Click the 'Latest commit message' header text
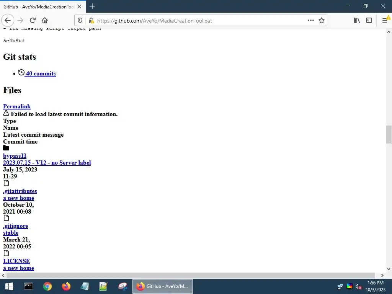 33,135
